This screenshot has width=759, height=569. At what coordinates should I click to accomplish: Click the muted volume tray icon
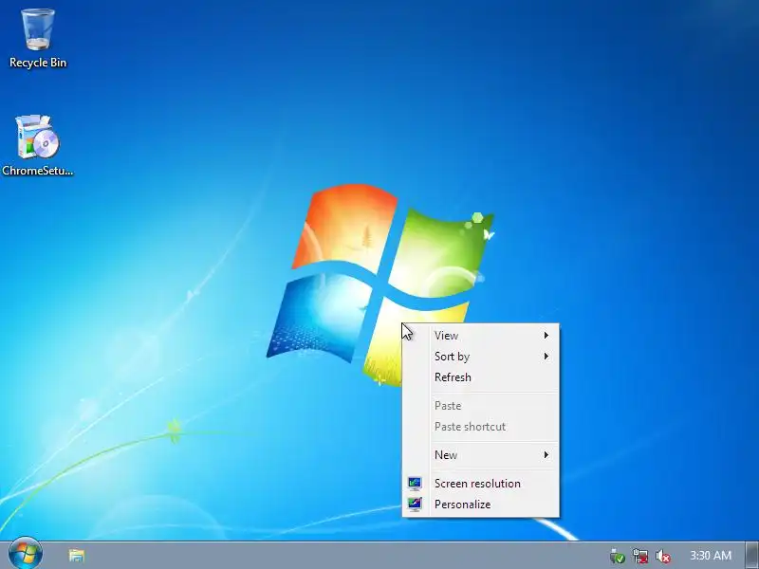pos(662,556)
